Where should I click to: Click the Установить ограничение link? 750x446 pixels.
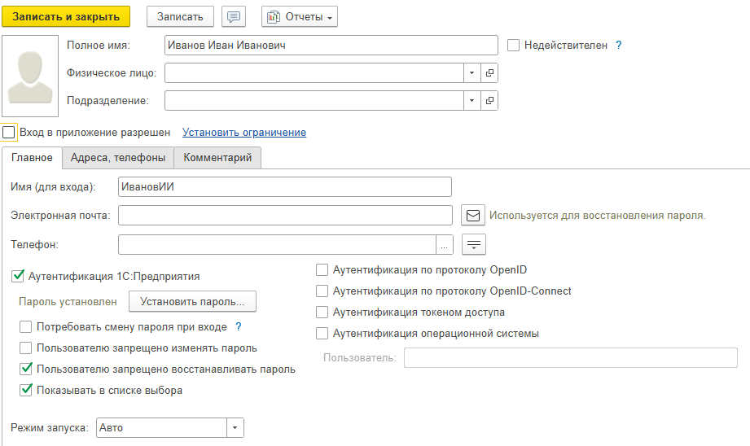click(244, 132)
